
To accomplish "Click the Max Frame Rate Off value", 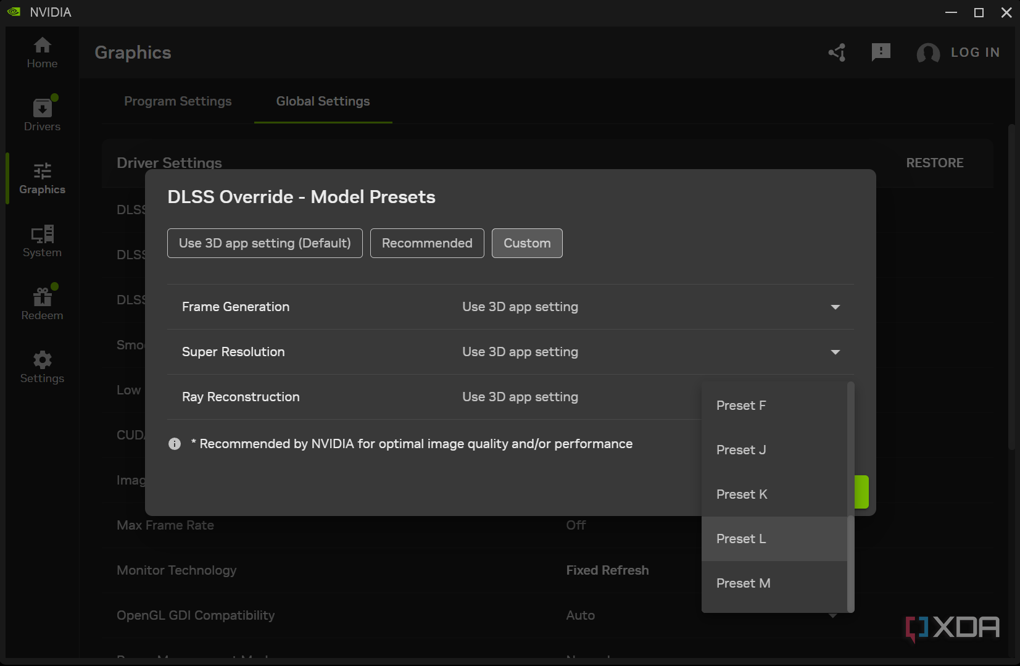I will (x=576, y=525).
